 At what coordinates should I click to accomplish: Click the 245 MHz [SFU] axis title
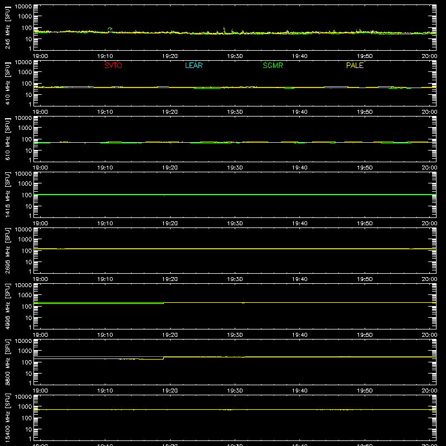(x=8, y=27)
